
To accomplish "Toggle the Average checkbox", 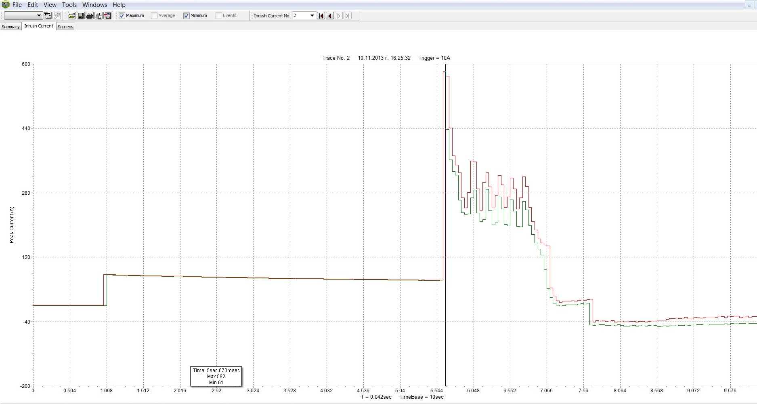I will (154, 16).
